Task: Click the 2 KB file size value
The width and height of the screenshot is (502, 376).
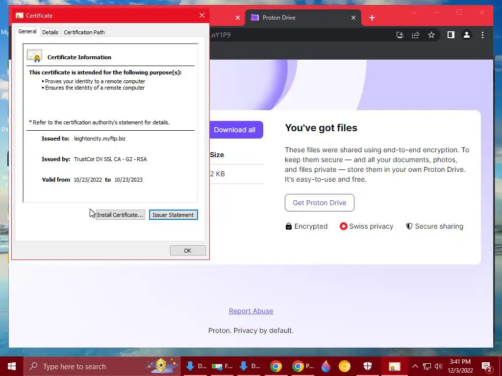Action: coord(217,174)
